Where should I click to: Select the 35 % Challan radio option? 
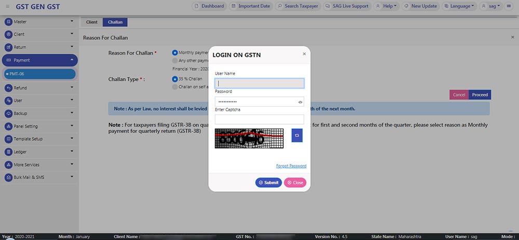175,79
